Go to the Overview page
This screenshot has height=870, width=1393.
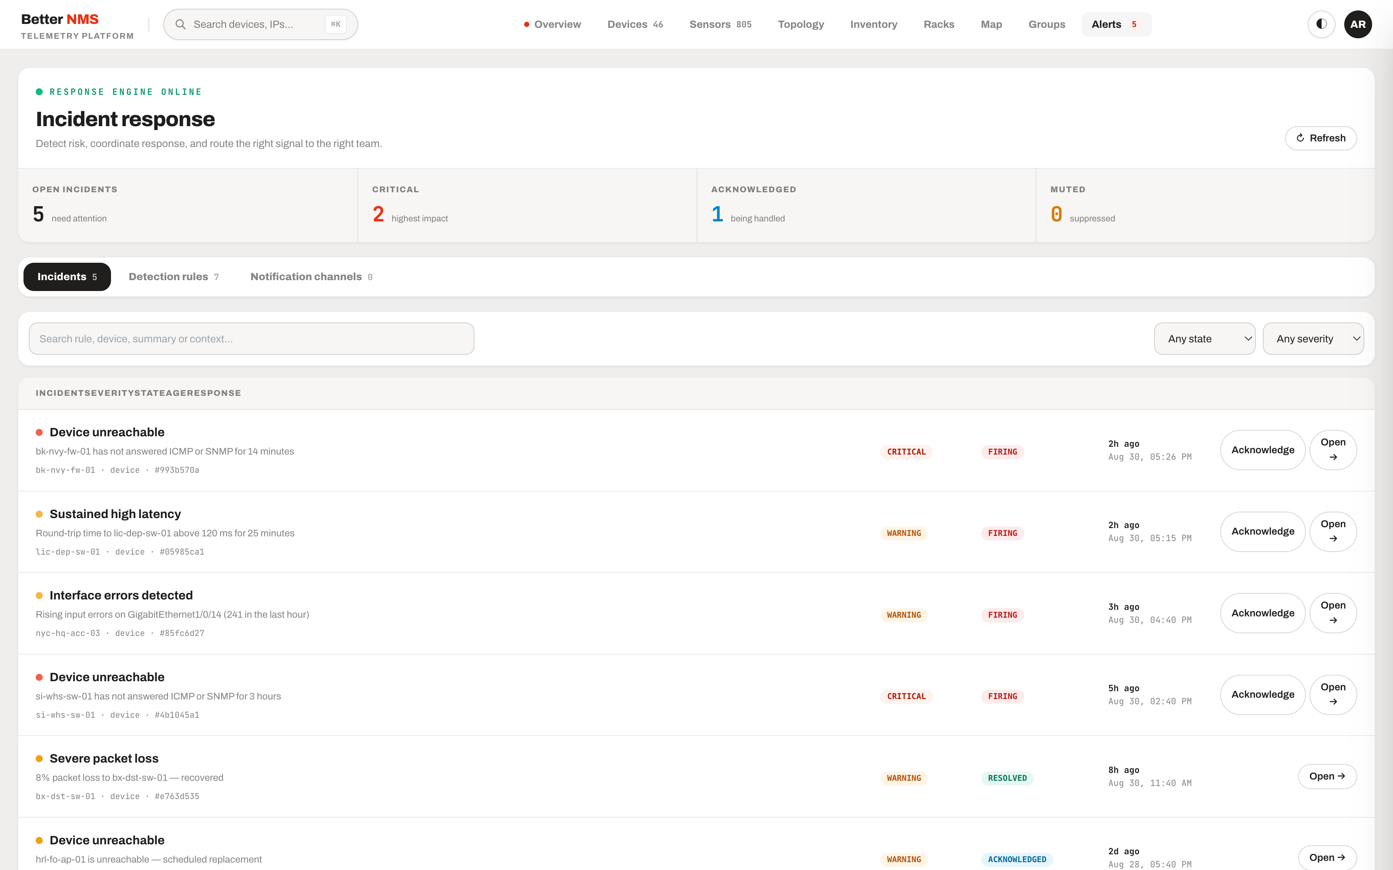click(x=552, y=24)
